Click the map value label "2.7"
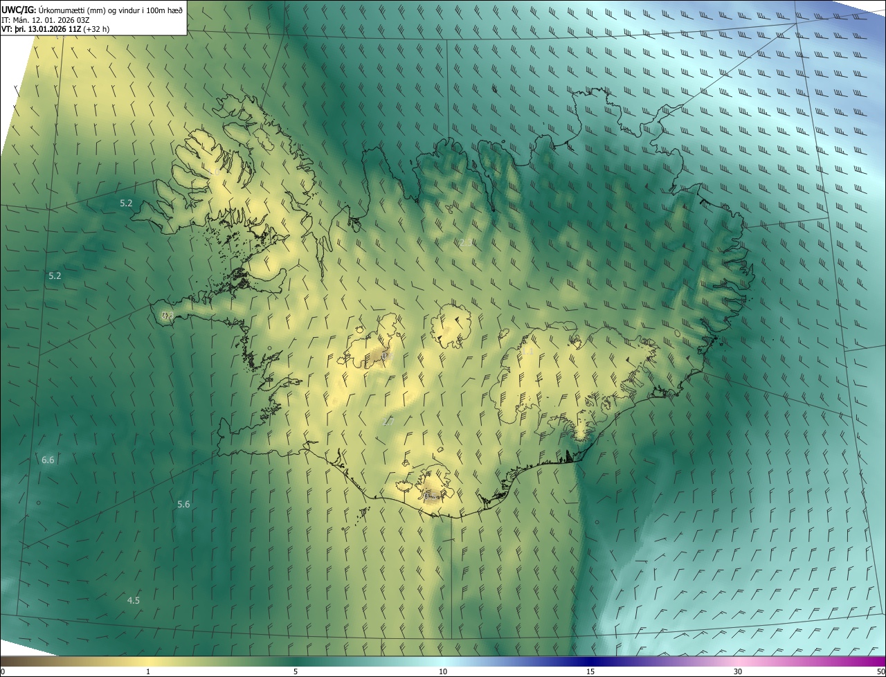This screenshot has width=886, height=677. coord(388,421)
